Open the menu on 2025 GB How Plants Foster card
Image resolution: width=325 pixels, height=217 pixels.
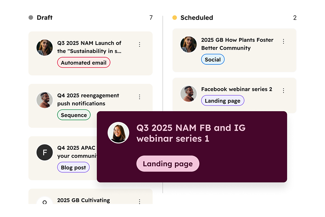(284, 41)
